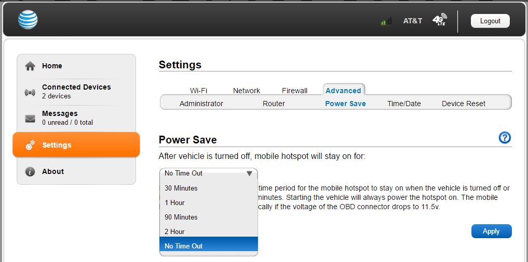This screenshot has height=262, width=528.
Task: Click the Apply button
Action: point(491,231)
